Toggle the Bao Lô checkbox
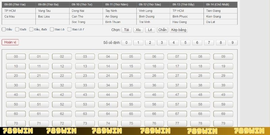The height and width of the screenshot is (135, 270). point(52,29)
